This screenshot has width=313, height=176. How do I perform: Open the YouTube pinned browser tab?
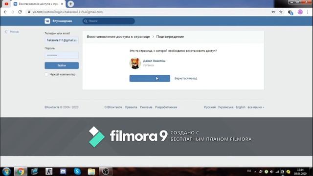tap(6, 4)
